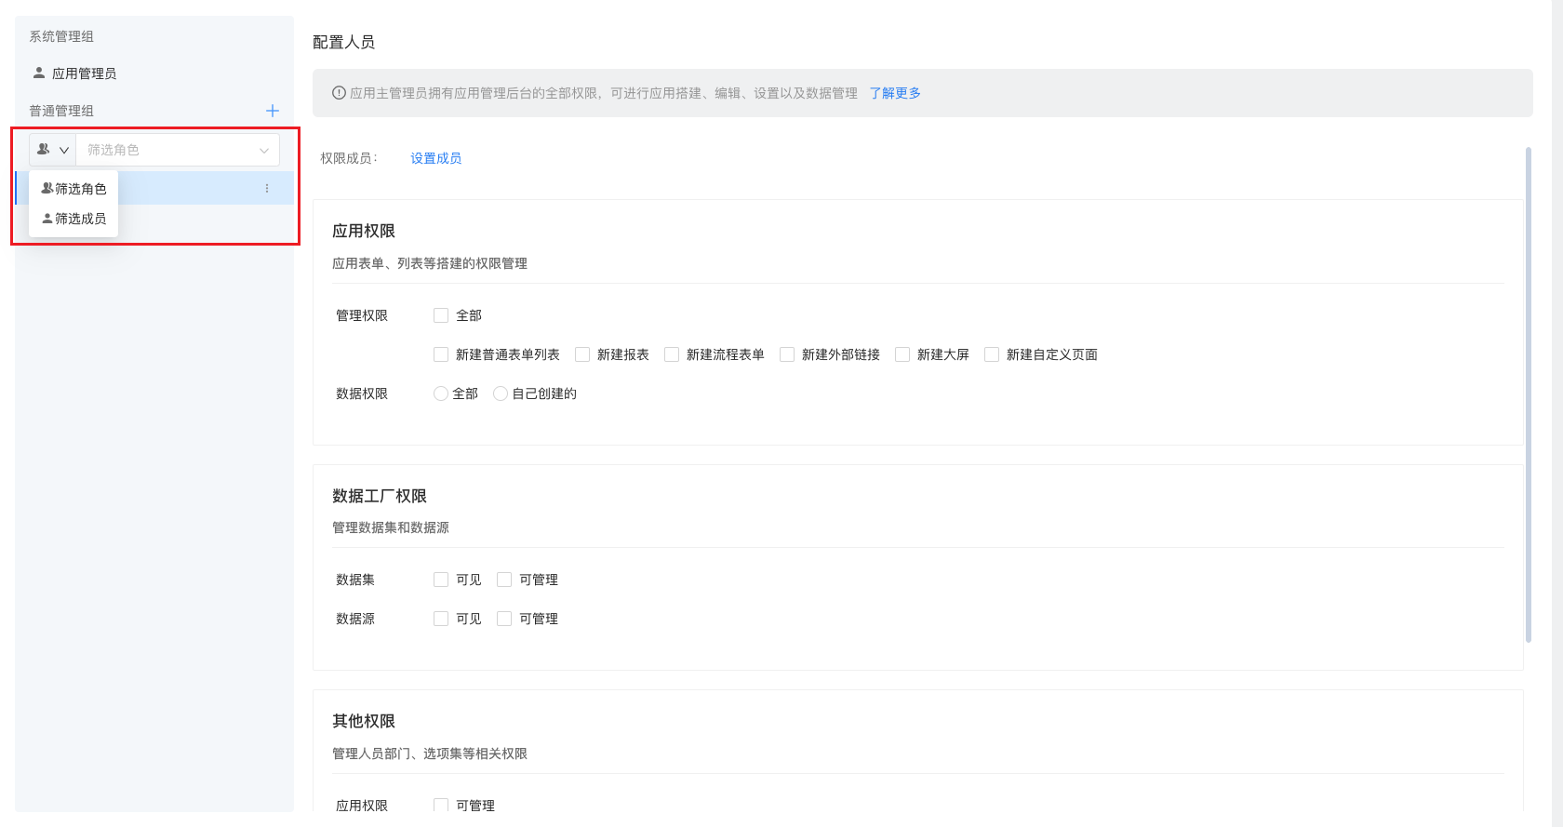Check the 新建大屏 option
Viewport: 1563px width, 827px height.
(902, 354)
